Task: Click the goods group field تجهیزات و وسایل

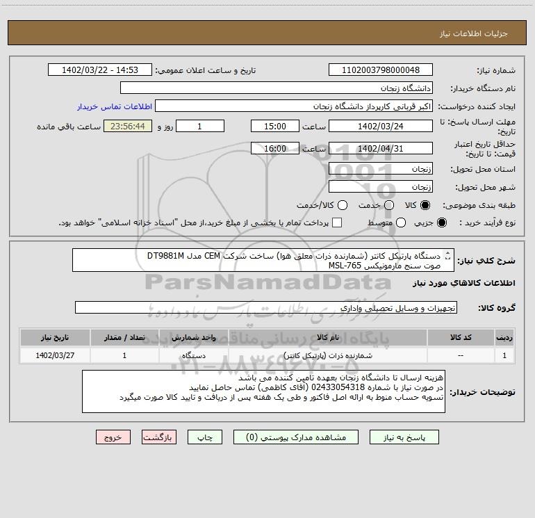Action: click(266, 307)
